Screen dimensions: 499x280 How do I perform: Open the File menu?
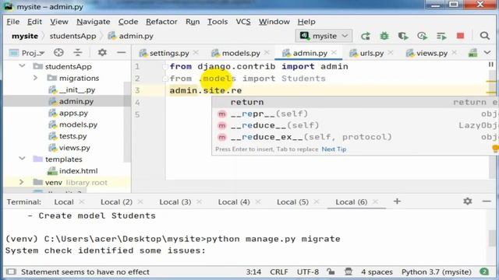pyautogui.click(x=13, y=22)
